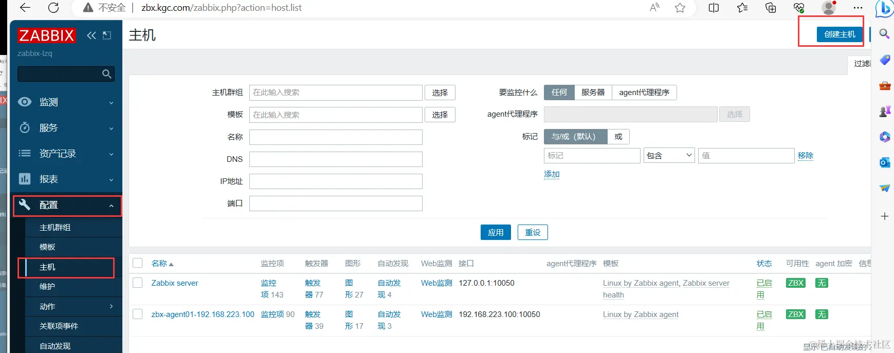The height and width of the screenshot is (353, 894).
Task: Hide sidebar with kiosk mode icon
Action: [x=107, y=35]
